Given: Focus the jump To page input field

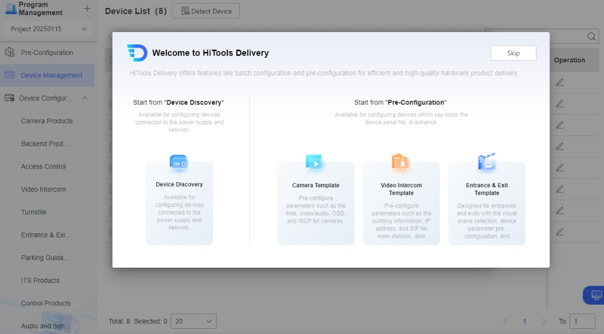Looking at the screenshot, I should tap(583, 321).
